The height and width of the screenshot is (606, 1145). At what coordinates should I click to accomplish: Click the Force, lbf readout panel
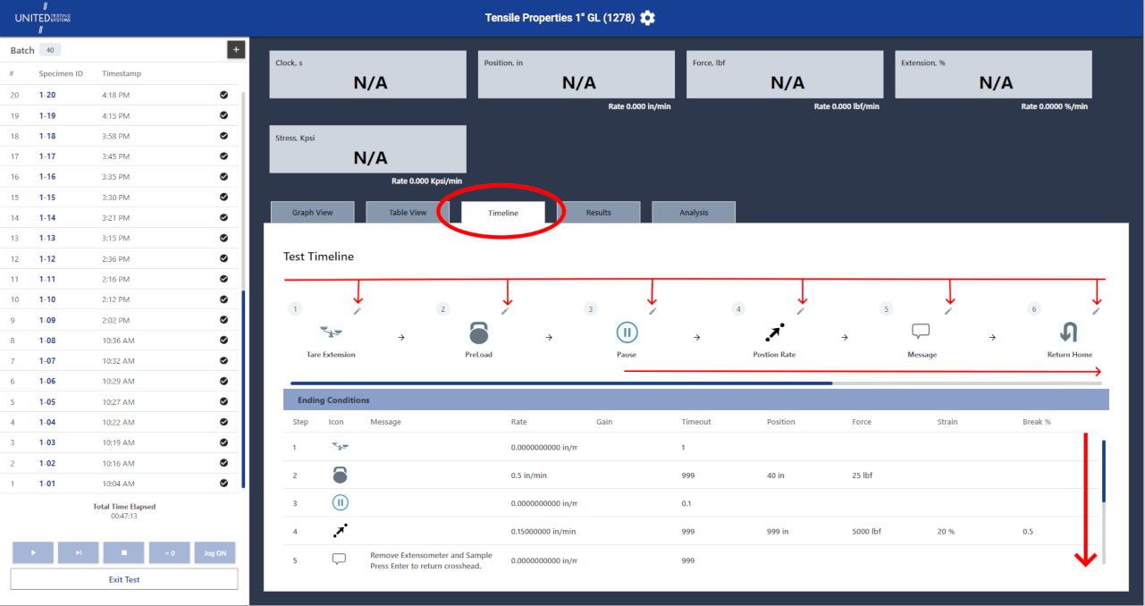tap(785, 74)
